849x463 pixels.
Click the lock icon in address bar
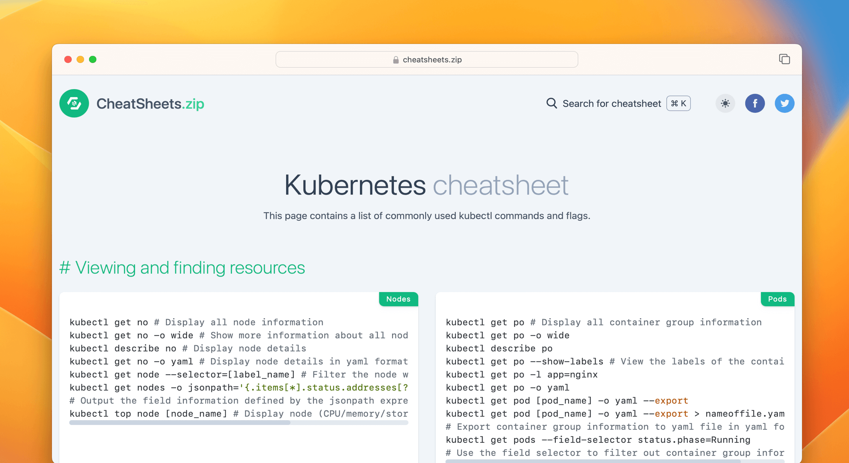click(x=396, y=60)
